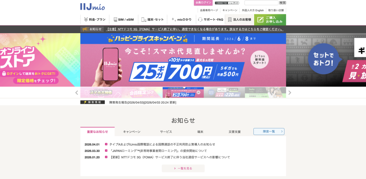Image resolution: width=366 pixels, height=179 pixels.
Task: Open 障害一覧 button with chevron
Action: (x=269, y=132)
